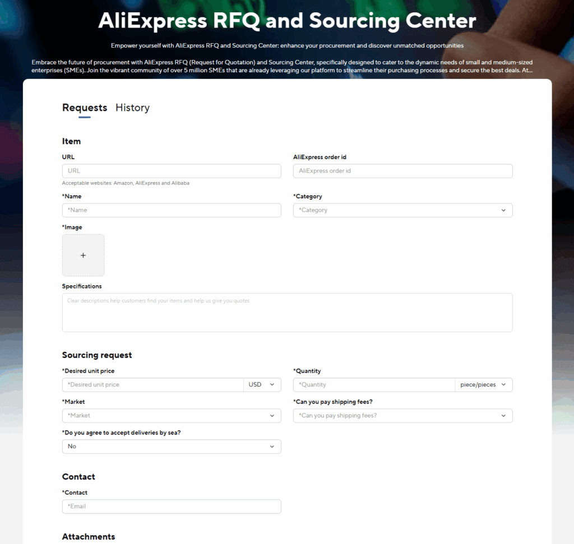574x544 pixels.
Task: Click the Sourcing request heading
Action: pyautogui.click(x=97, y=355)
